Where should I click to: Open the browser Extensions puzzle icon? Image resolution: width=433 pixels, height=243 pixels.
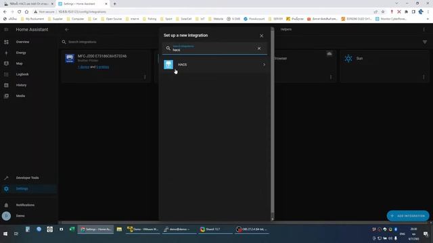(x=406, y=12)
